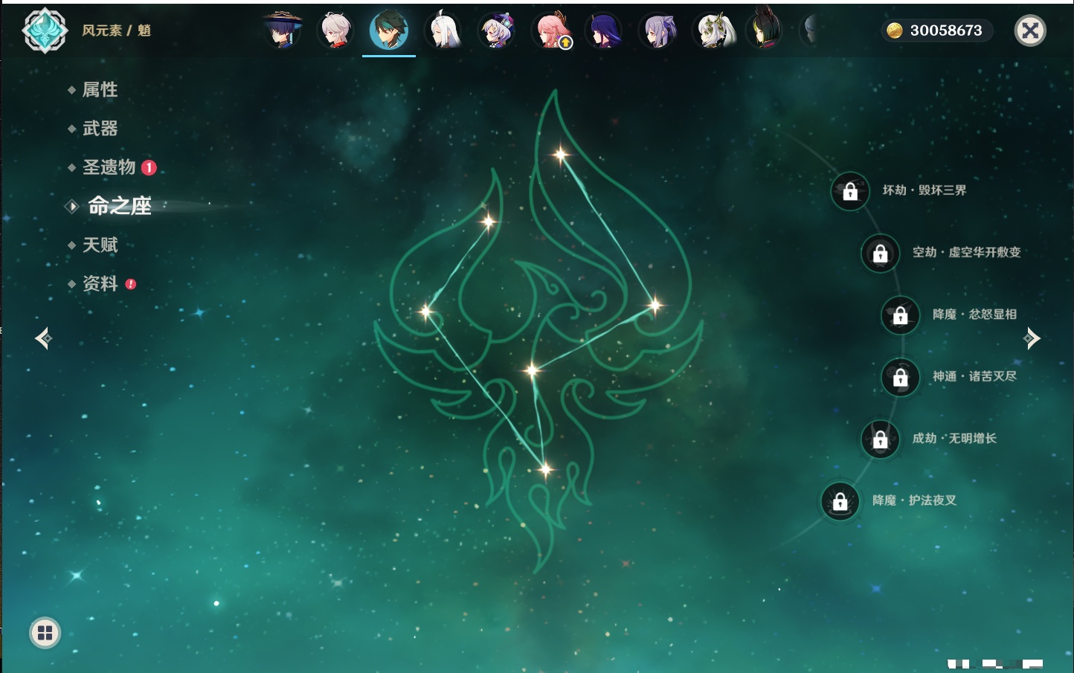Open constellation label 成劫·无明增长
1074x673 pixels.
(x=954, y=438)
